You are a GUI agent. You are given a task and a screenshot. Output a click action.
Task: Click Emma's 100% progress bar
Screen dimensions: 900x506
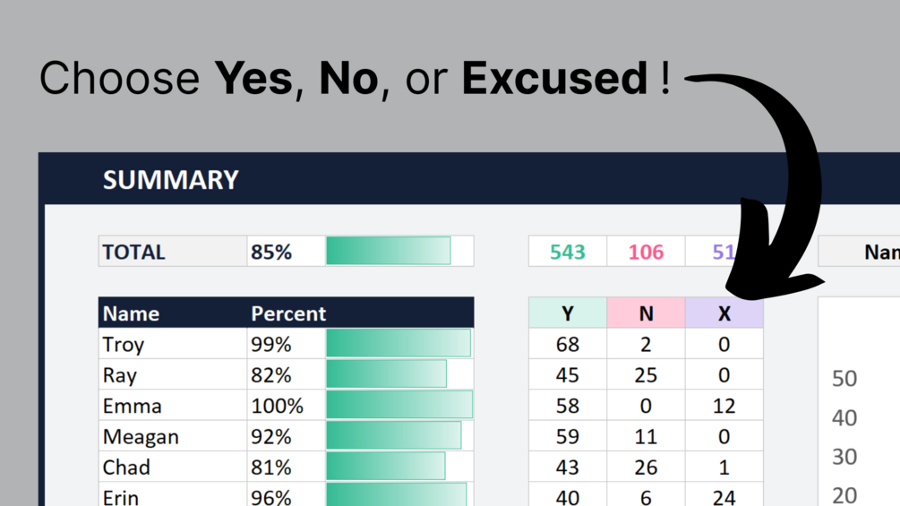[399, 406]
